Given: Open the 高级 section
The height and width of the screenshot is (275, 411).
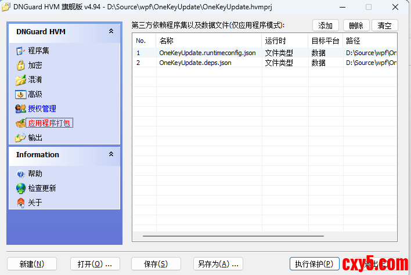Looking at the screenshot, I should (x=35, y=95).
